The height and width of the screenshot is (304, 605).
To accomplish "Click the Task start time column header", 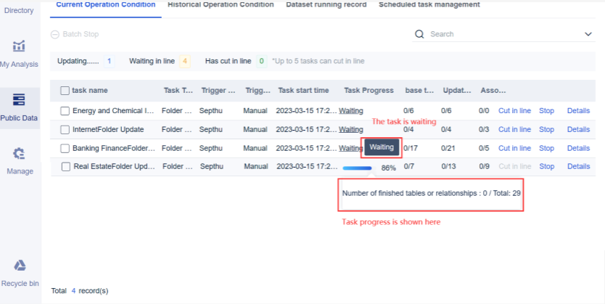I will point(304,90).
